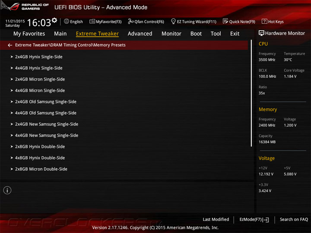This screenshot has height=233, width=311.
Task: Click the preset list vertical scrollbar
Action: [251, 93]
